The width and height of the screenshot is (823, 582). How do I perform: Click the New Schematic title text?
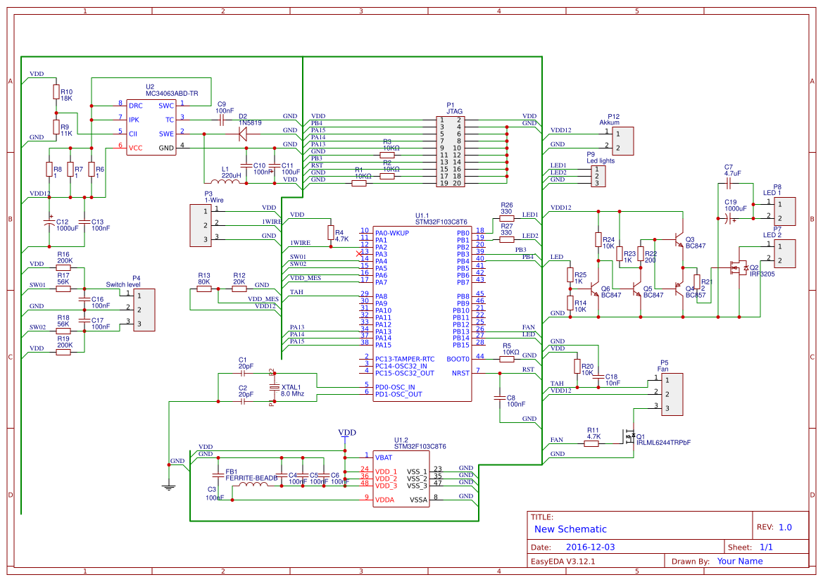tap(569, 529)
